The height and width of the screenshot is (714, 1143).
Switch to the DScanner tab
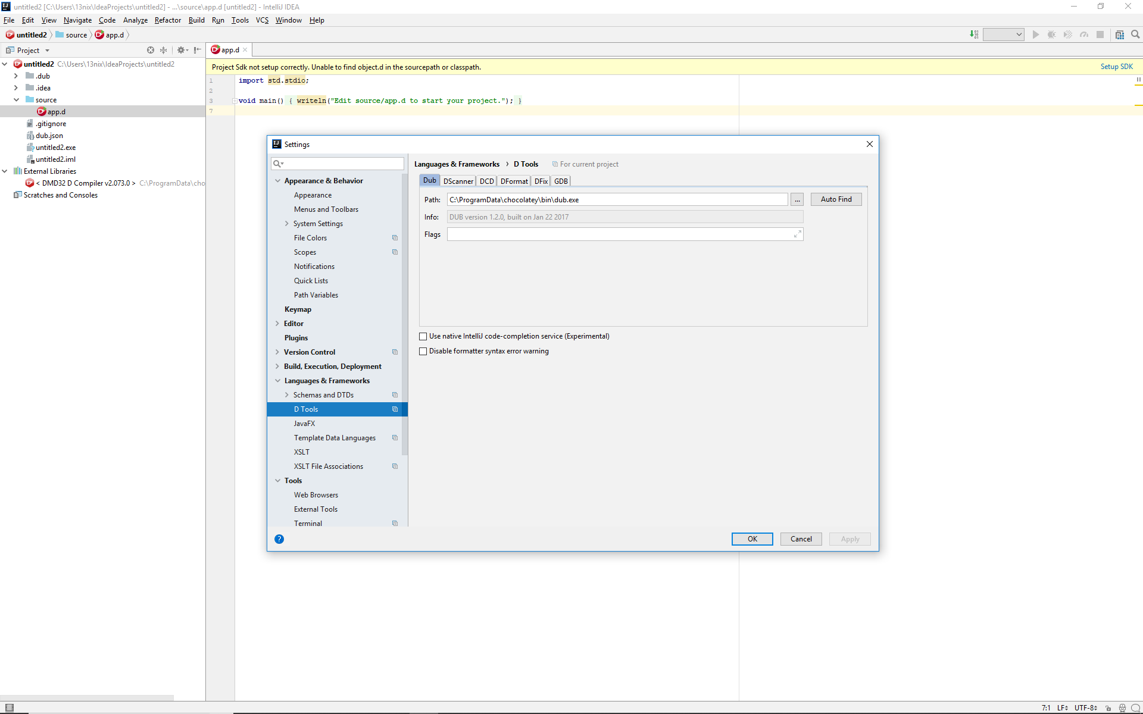click(458, 181)
